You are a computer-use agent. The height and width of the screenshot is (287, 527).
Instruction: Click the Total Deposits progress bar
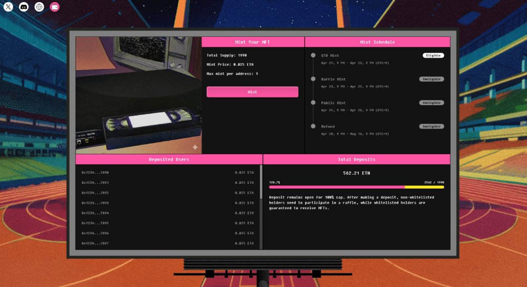[x=356, y=187]
